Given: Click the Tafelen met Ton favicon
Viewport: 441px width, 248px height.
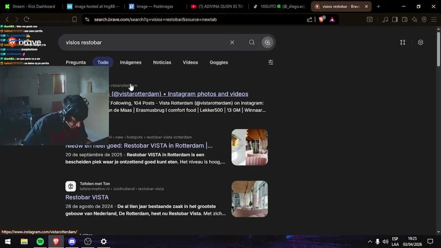Looking at the screenshot, I should pyautogui.click(x=71, y=186).
